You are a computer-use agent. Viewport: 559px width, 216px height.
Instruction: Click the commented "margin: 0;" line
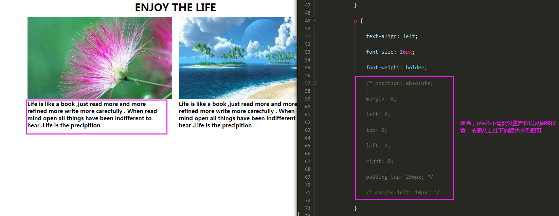click(x=381, y=99)
